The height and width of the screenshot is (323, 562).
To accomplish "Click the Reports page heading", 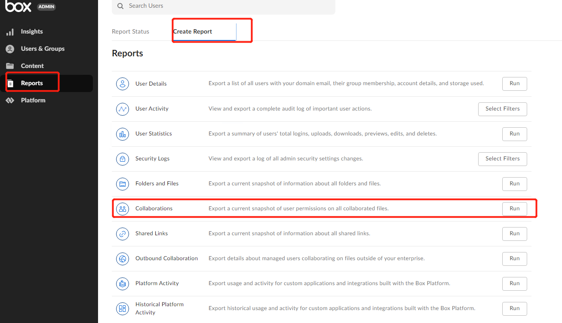I will click(x=127, y=53).
